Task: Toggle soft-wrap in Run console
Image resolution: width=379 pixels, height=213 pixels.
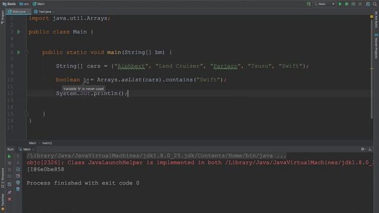Action: [18, 170]
